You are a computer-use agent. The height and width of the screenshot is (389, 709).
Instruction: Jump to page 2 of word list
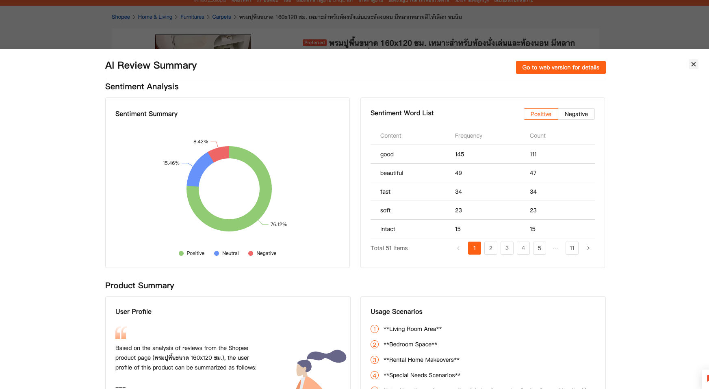490,248
